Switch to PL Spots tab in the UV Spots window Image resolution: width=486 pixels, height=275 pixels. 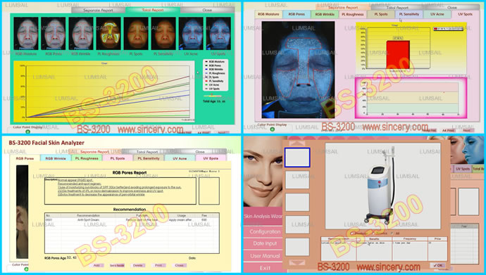381,14
